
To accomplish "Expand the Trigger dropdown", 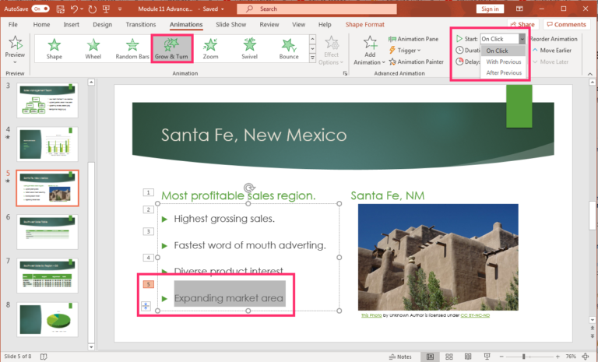I will [409, 51].
